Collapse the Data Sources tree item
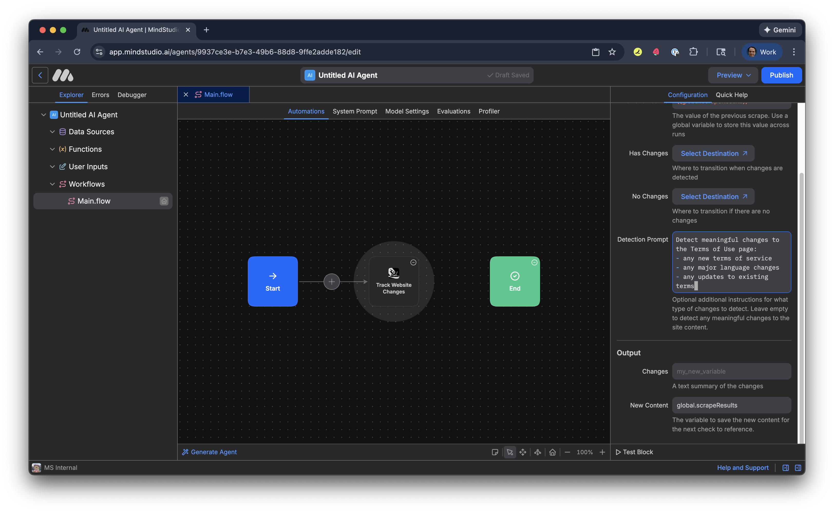 (53, 132)
